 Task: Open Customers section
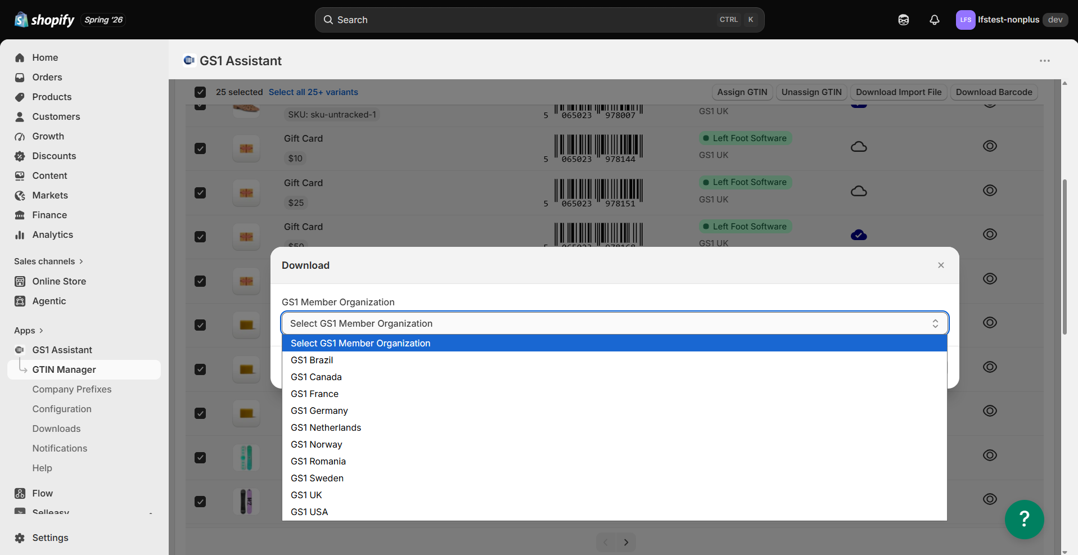coord(56,116)
